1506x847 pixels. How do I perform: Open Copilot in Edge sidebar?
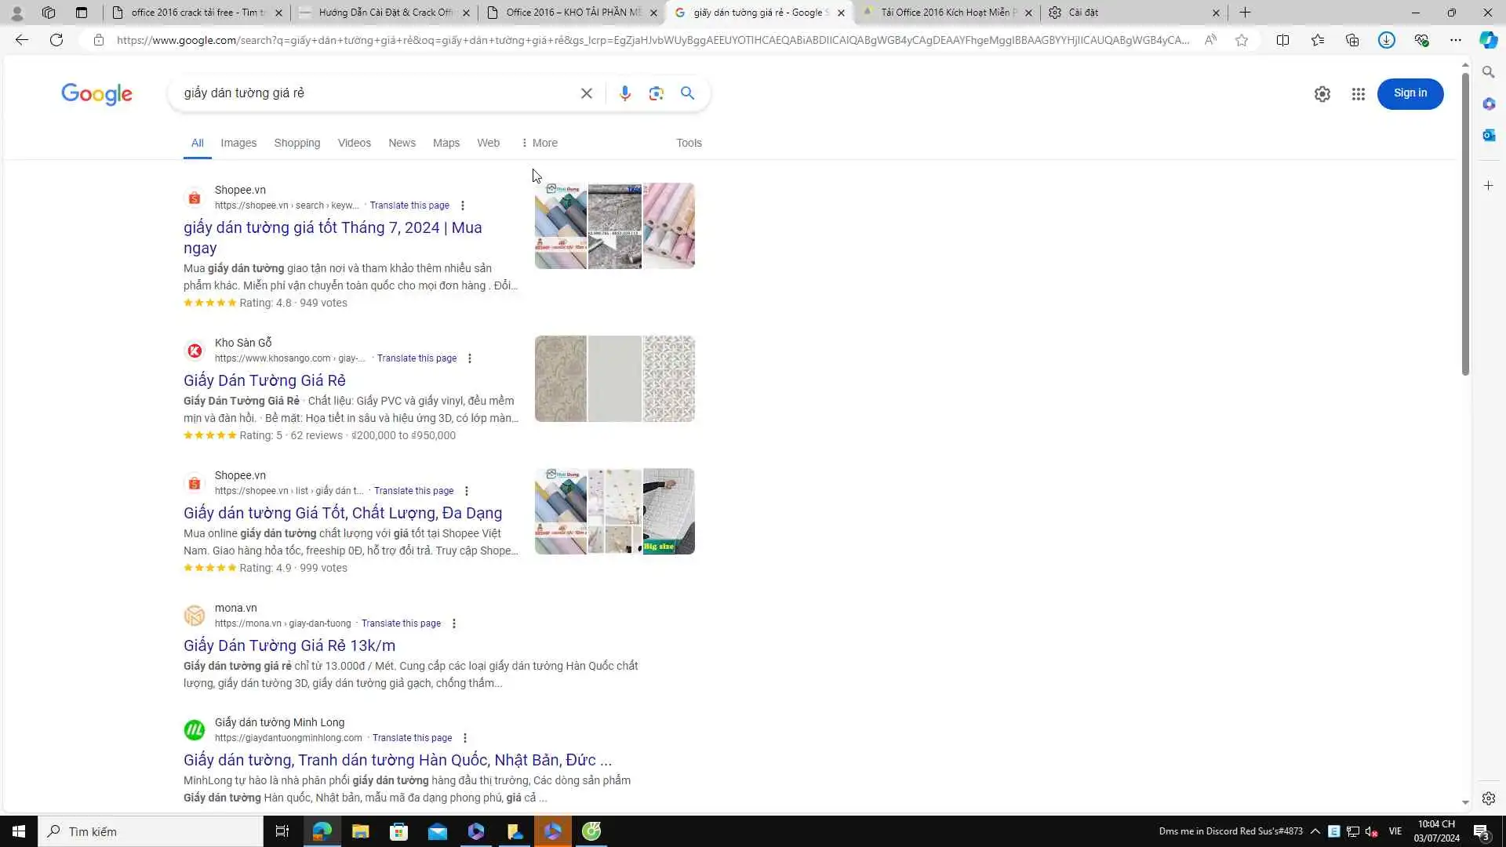1488,40
